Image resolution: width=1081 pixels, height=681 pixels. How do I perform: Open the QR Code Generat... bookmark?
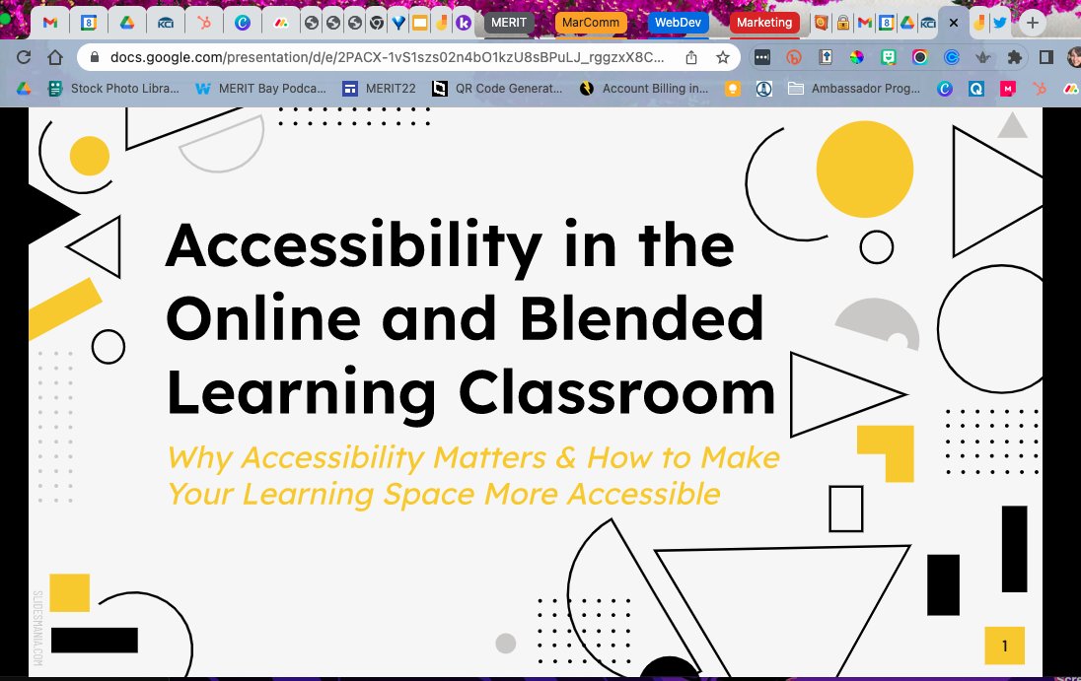coord(497,88)
